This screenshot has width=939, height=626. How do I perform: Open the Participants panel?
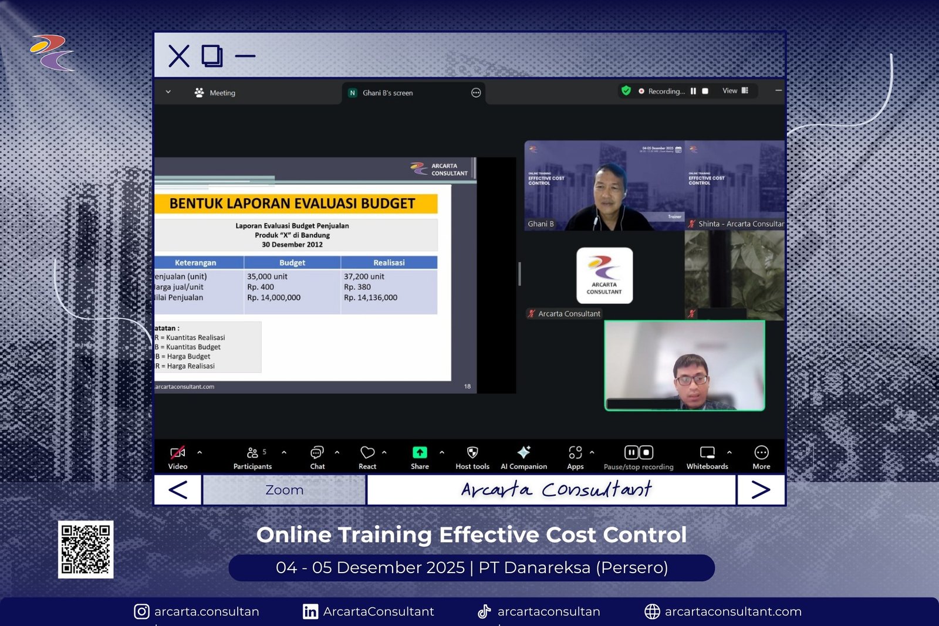253,453
